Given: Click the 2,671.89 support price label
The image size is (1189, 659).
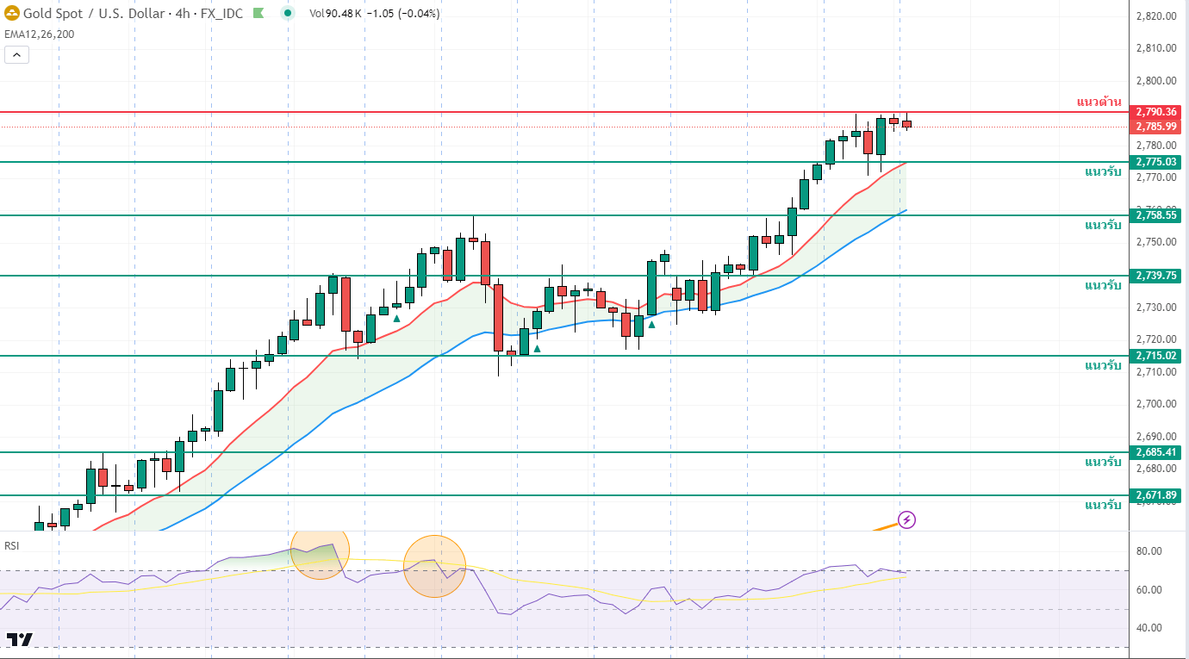Looking at the screenshot, I should (1155, 495).
